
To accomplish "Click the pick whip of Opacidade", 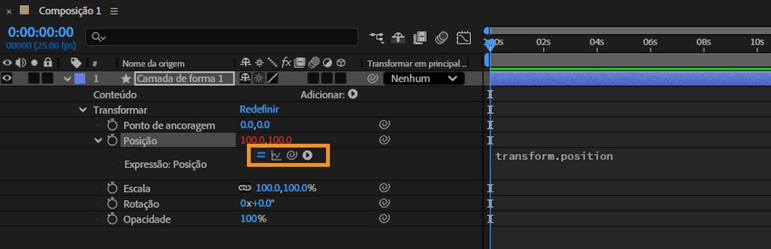I will click(385, 219).
